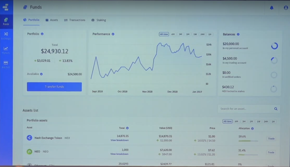Click the Nash logo in the sidebar
This screenshot has width=290, height=167.
coord(5,7)
